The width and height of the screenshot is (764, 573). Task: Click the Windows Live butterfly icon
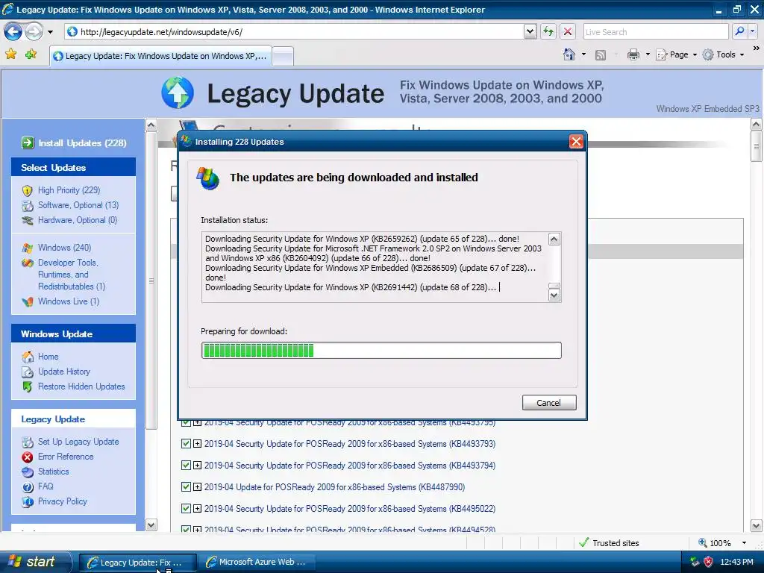pyautogui.click(x=28, y=301)
